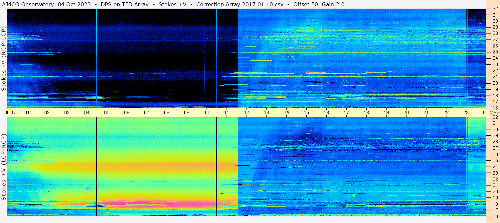Select the 24 MHz tick of Stokes +V panel

[495, 167]
